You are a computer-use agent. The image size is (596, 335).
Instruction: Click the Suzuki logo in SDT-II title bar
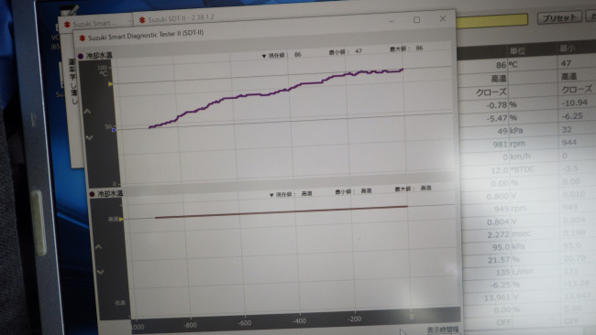tap(142, 20)
